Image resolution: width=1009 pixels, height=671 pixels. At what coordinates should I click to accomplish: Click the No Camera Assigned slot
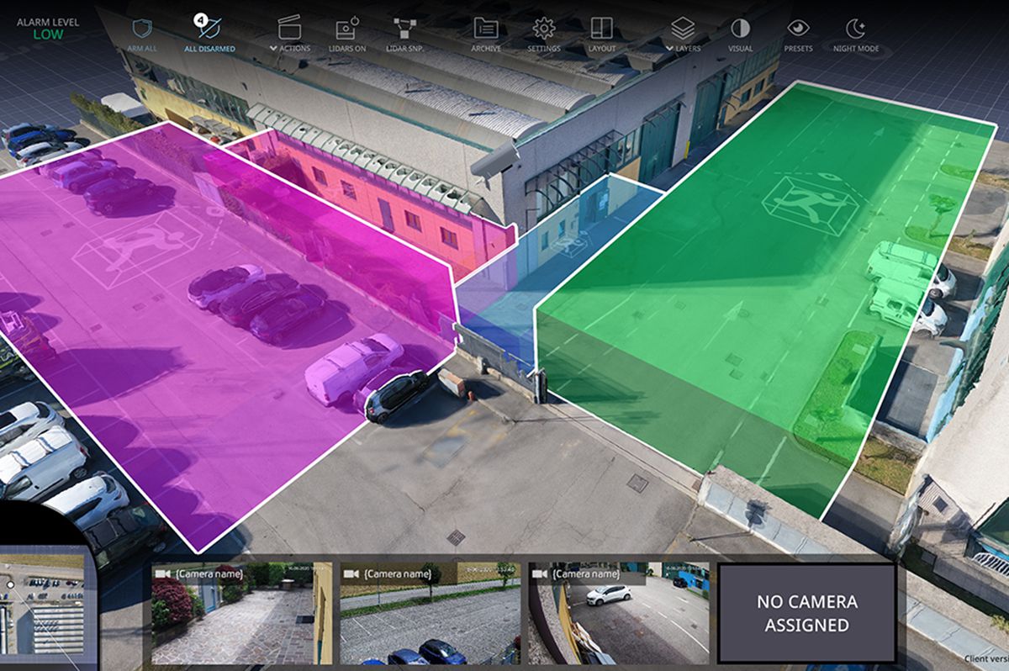pos(806,613)
